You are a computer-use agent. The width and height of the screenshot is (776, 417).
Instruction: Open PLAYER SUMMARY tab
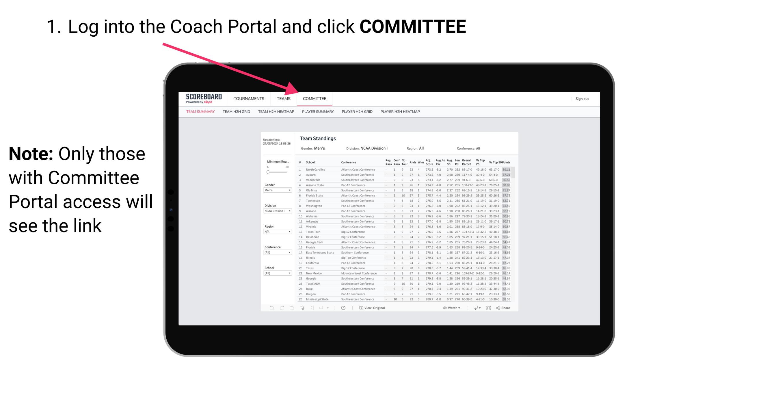pyautogui.click(x=317, y=113)
